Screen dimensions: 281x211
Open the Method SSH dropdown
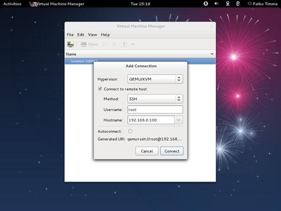(x=155, y=99)
